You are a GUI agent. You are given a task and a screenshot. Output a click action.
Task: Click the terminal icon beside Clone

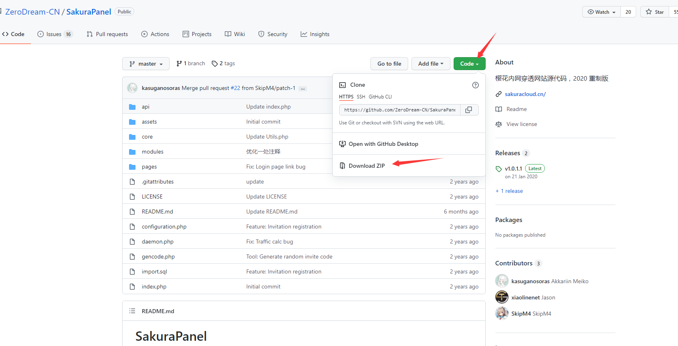pyautogui.click(x=342, y=85)
